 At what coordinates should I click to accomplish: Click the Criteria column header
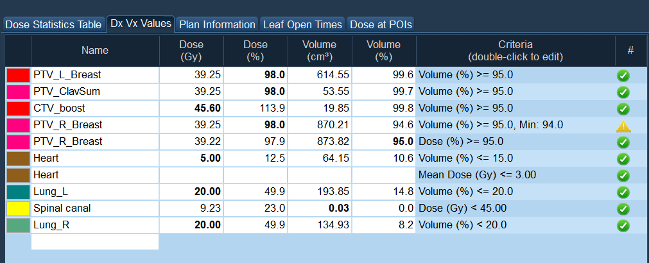point(515,51)
